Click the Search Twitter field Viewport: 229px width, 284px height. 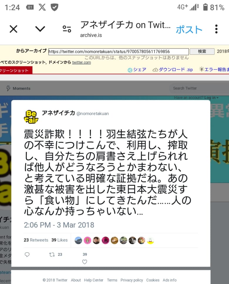pyautogui.click(x=199, y=88)
